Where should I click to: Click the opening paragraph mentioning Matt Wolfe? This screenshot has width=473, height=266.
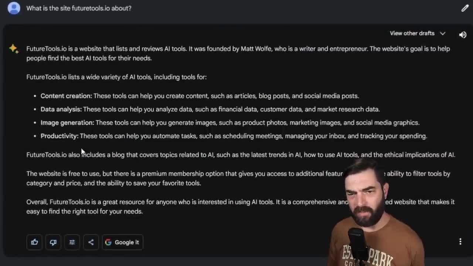click(238, 53)
